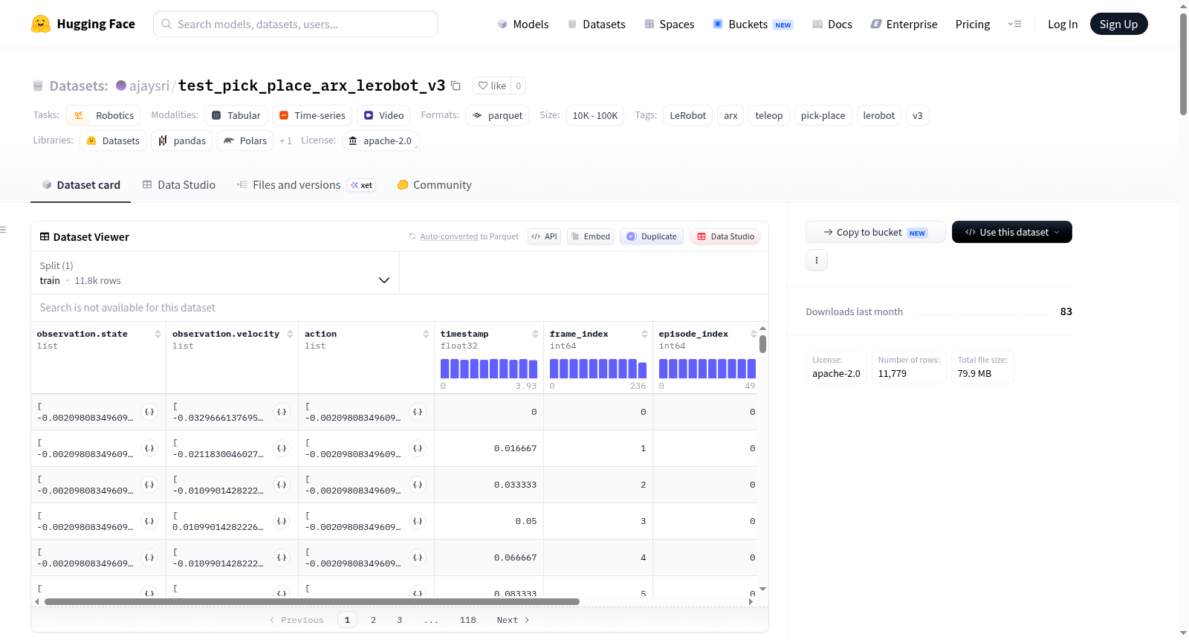
Task: Open Buckets in the navigation bar
Action: [x=753, y=24]
